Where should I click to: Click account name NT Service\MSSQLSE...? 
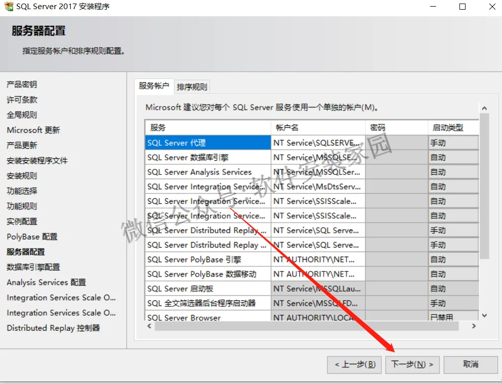point(318,157)
